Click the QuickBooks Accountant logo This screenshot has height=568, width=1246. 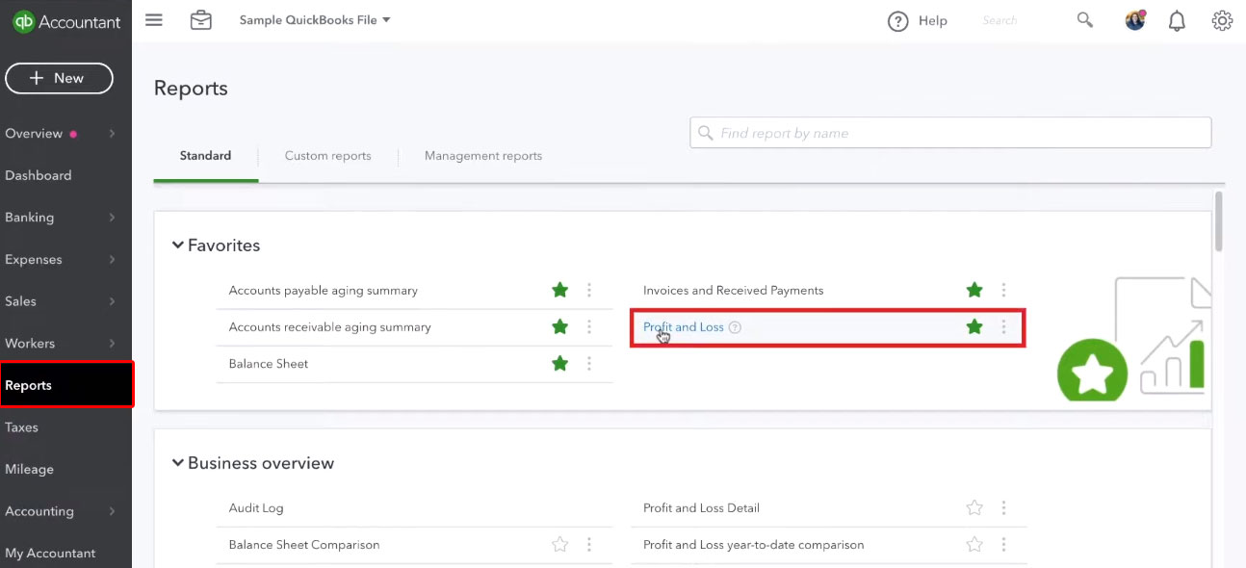(66, 21)
